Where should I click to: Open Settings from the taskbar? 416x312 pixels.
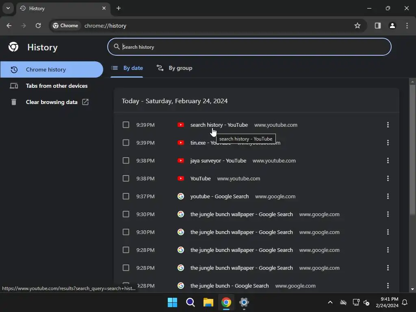pyautogui.click(x=244, y=302)
